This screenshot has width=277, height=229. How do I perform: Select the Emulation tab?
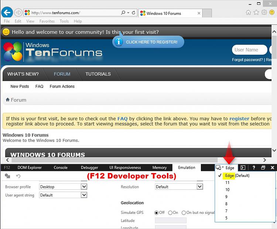coord(187,168)
